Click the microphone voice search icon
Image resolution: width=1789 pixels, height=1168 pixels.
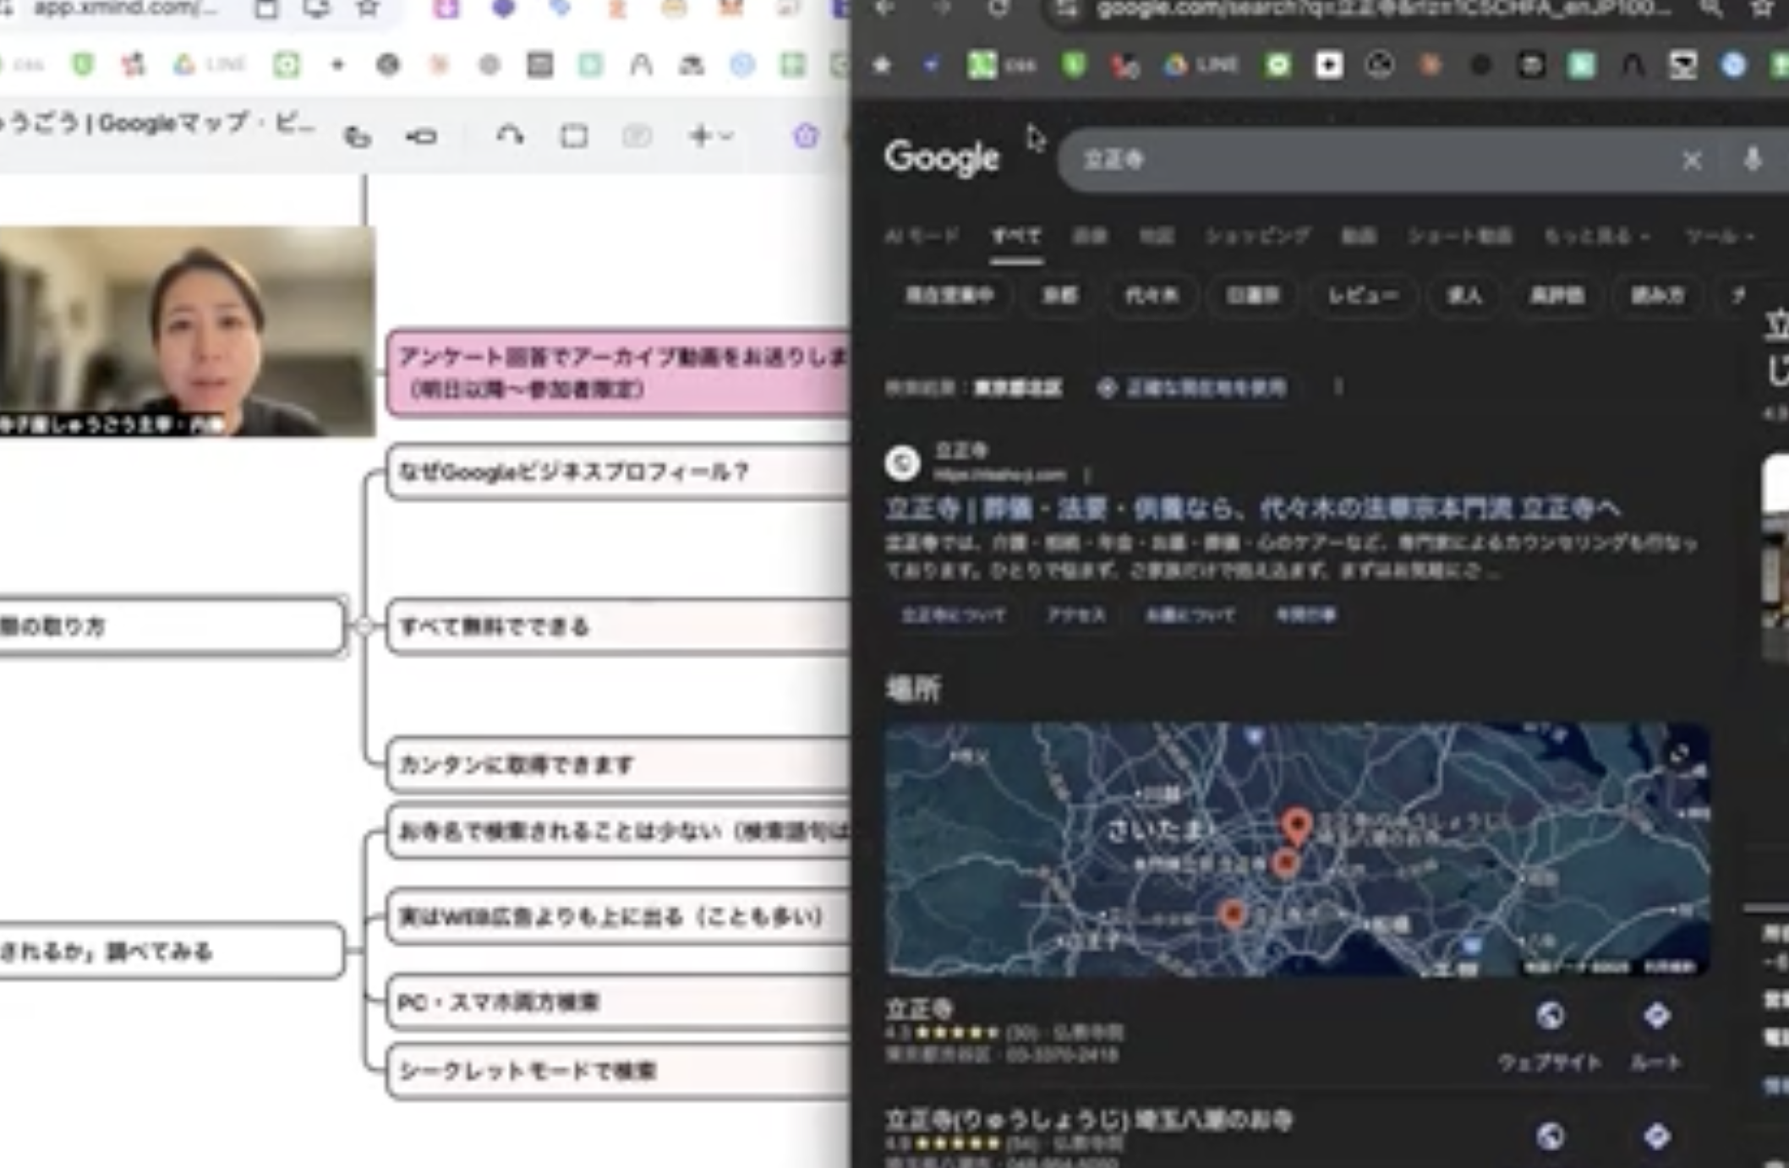[x=1753, y=160]
